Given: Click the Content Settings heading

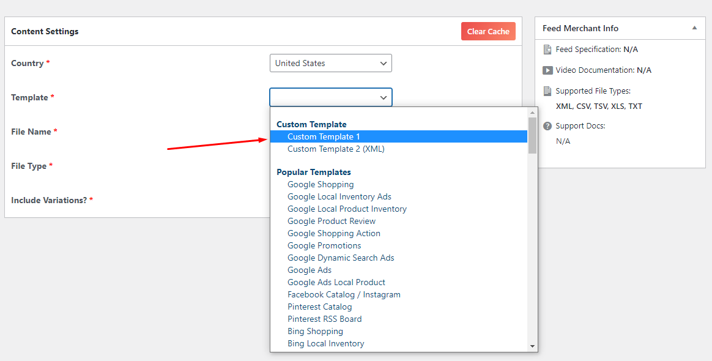Looking at the screenshot, I should click(x=45, y=31).
